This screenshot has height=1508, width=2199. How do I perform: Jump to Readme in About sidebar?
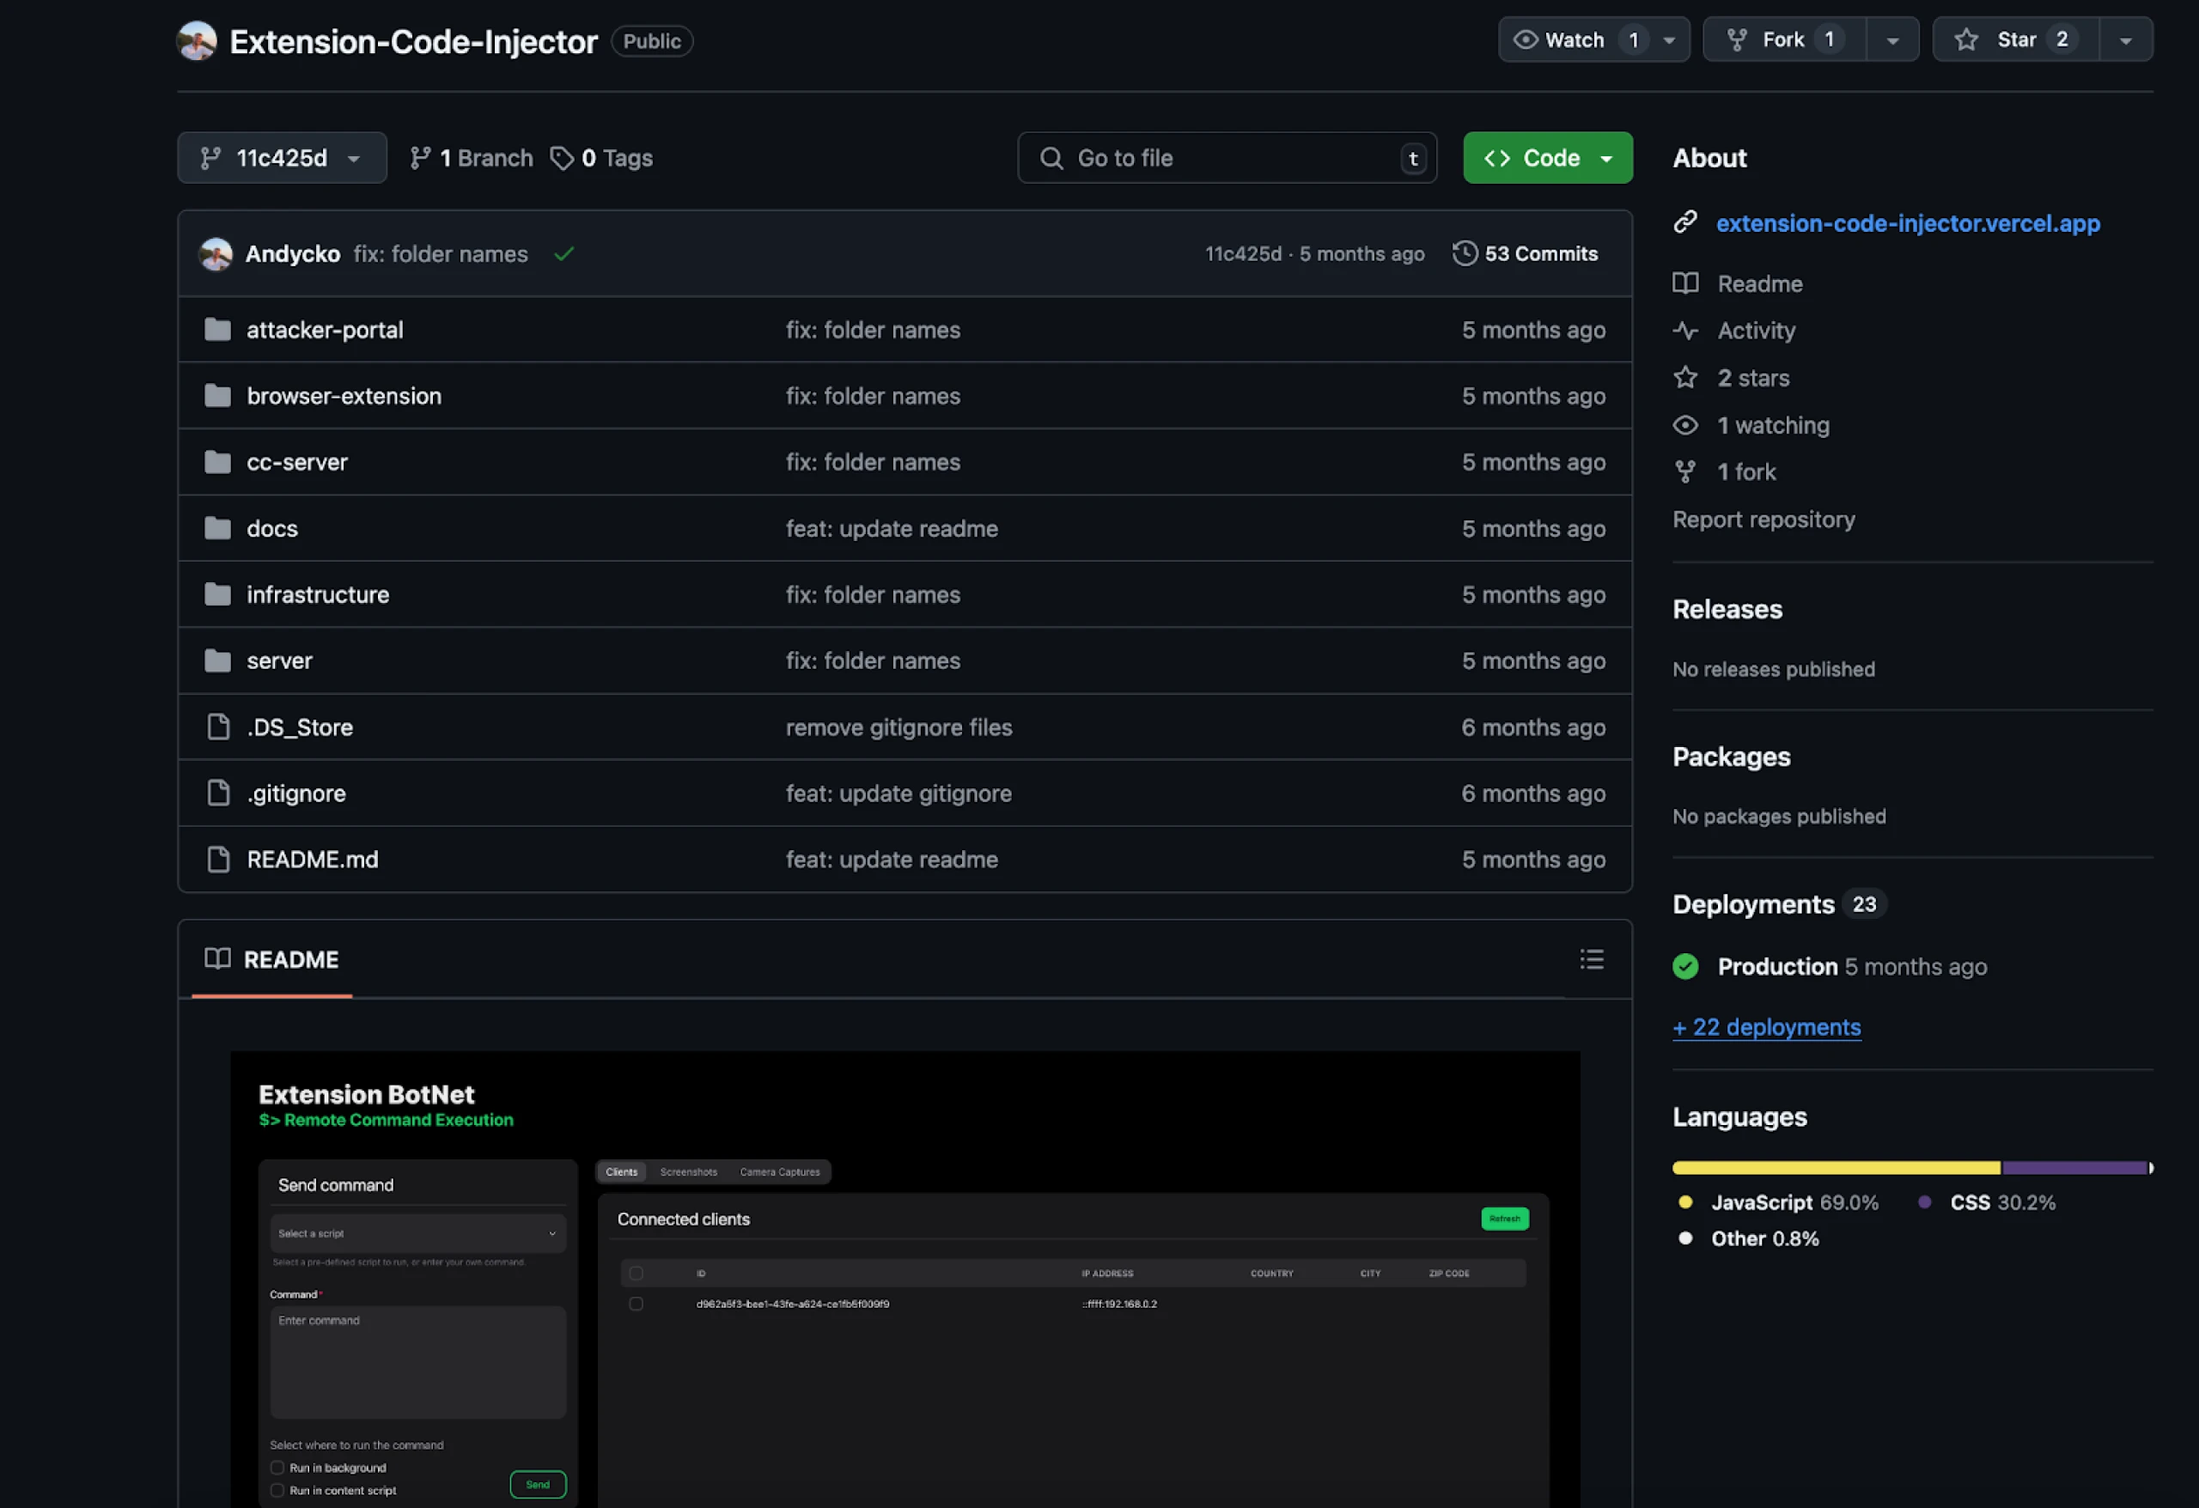click(x=1760, y=283)
